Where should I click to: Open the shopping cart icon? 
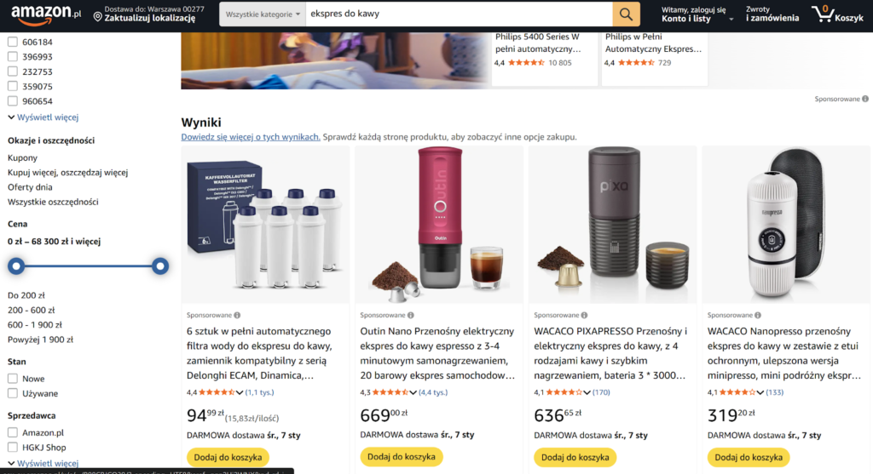point(823,14)
